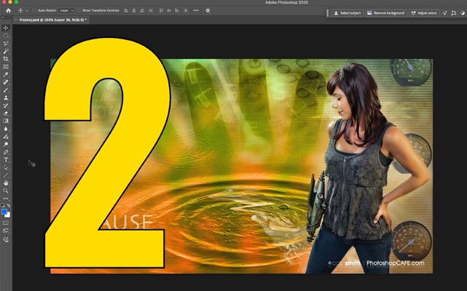Click the transform icon in task bar

454,13
